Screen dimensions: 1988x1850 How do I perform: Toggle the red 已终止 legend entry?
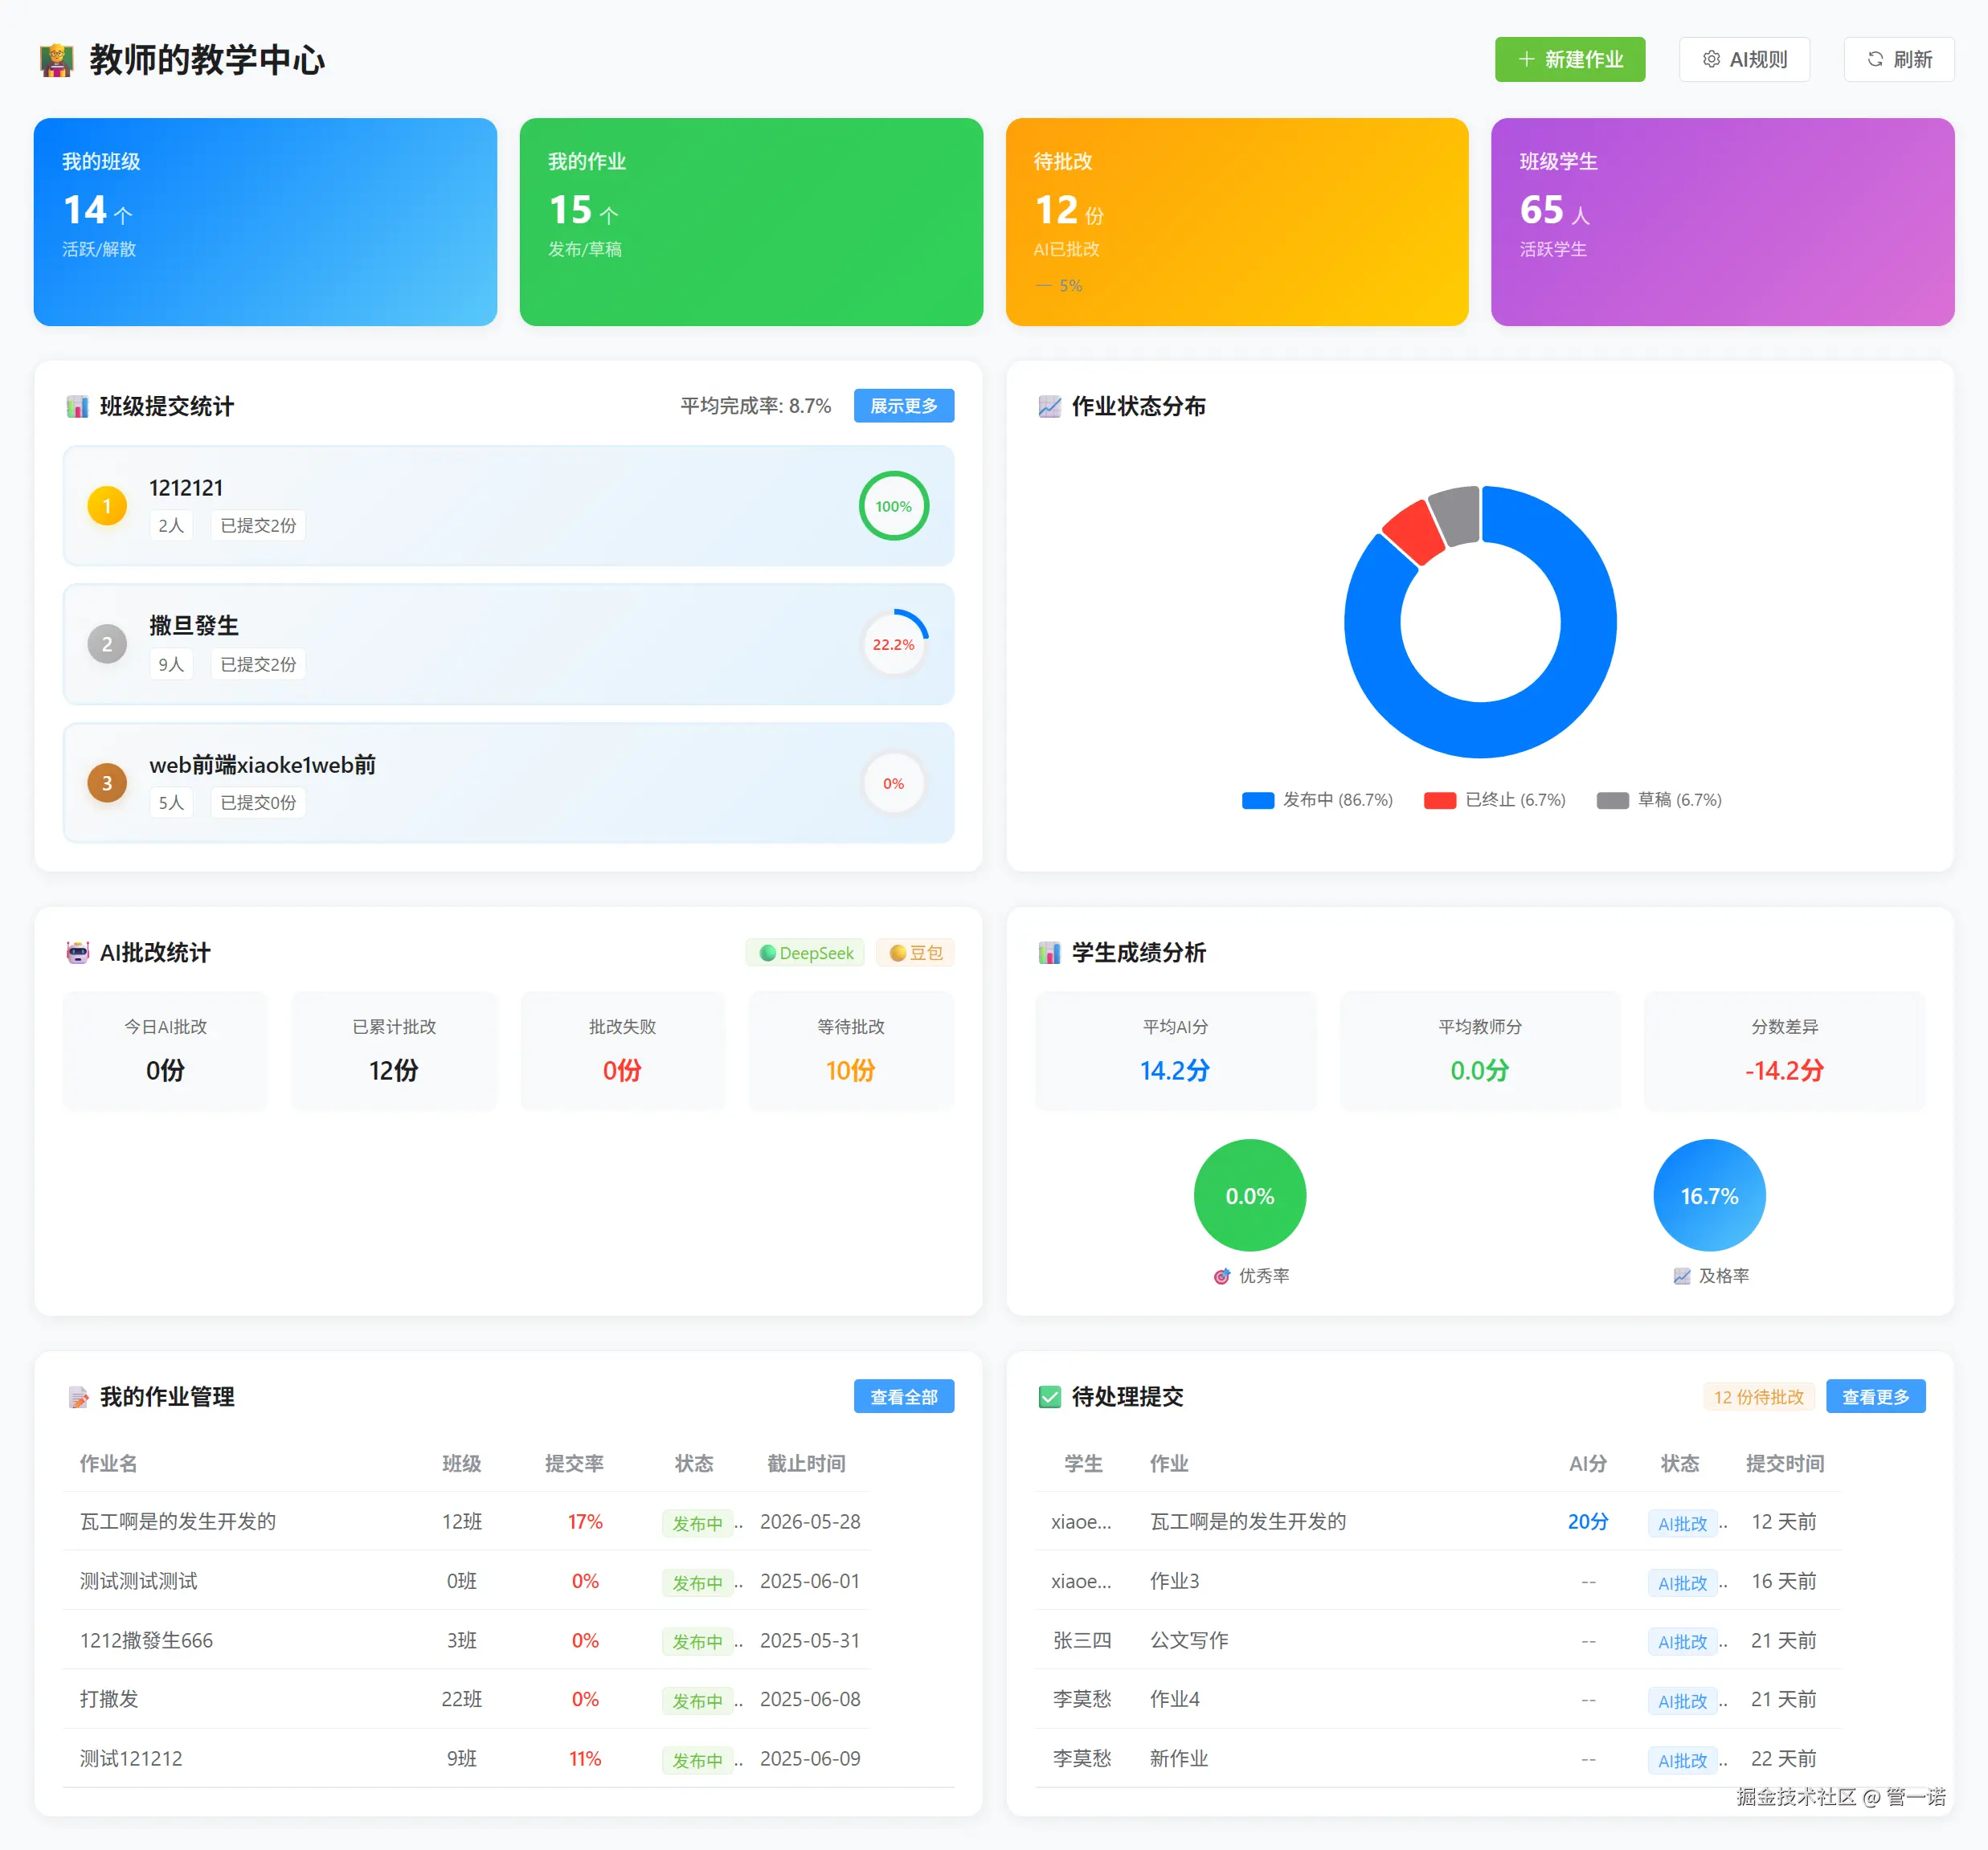tap(1494, 801)
